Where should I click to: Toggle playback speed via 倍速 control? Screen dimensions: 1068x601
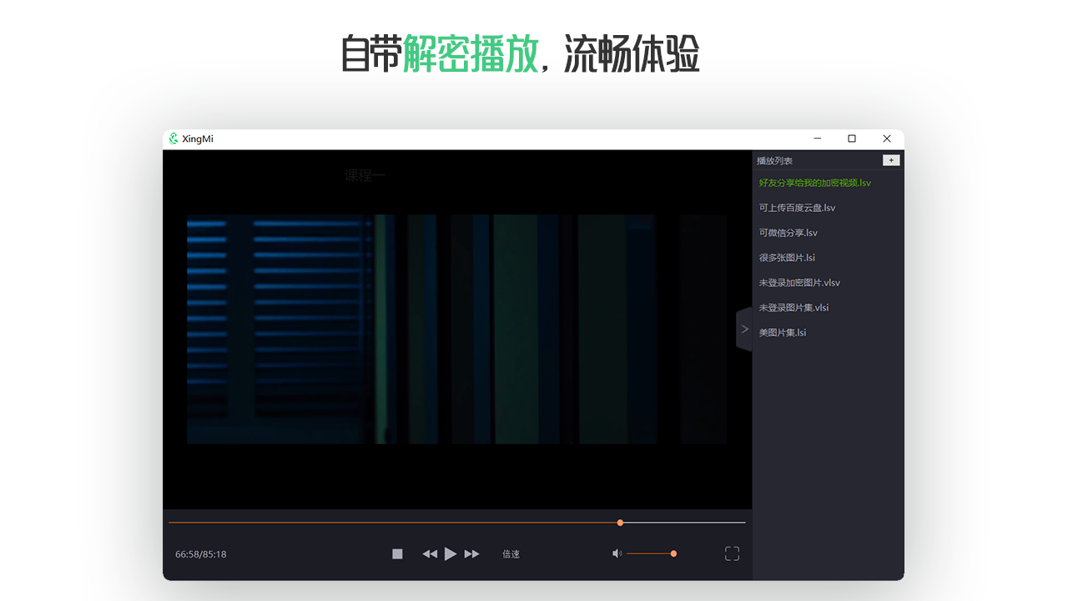[x=511, y=553]
